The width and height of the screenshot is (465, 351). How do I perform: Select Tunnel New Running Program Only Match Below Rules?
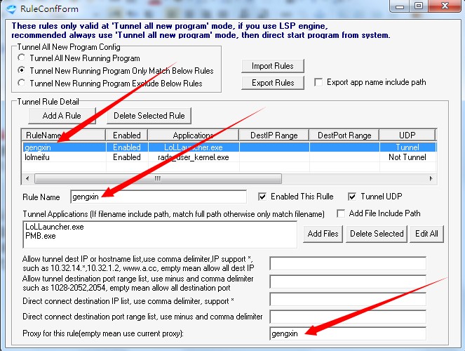click(x=21, y=71)
